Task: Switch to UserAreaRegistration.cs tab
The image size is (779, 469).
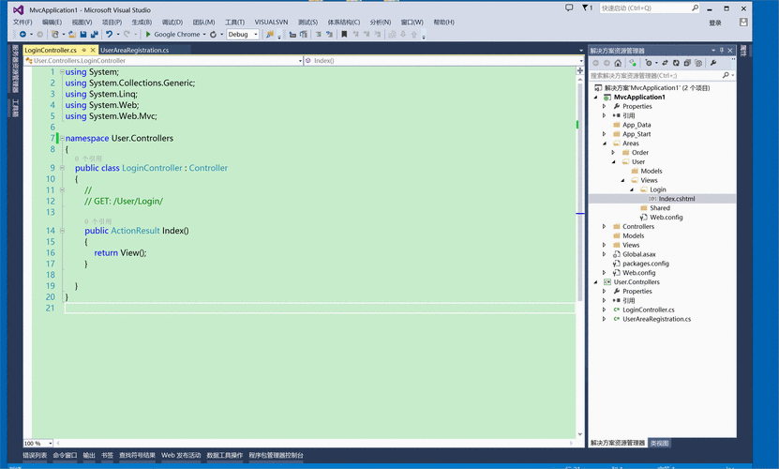Action: click(x=134, y=50)
